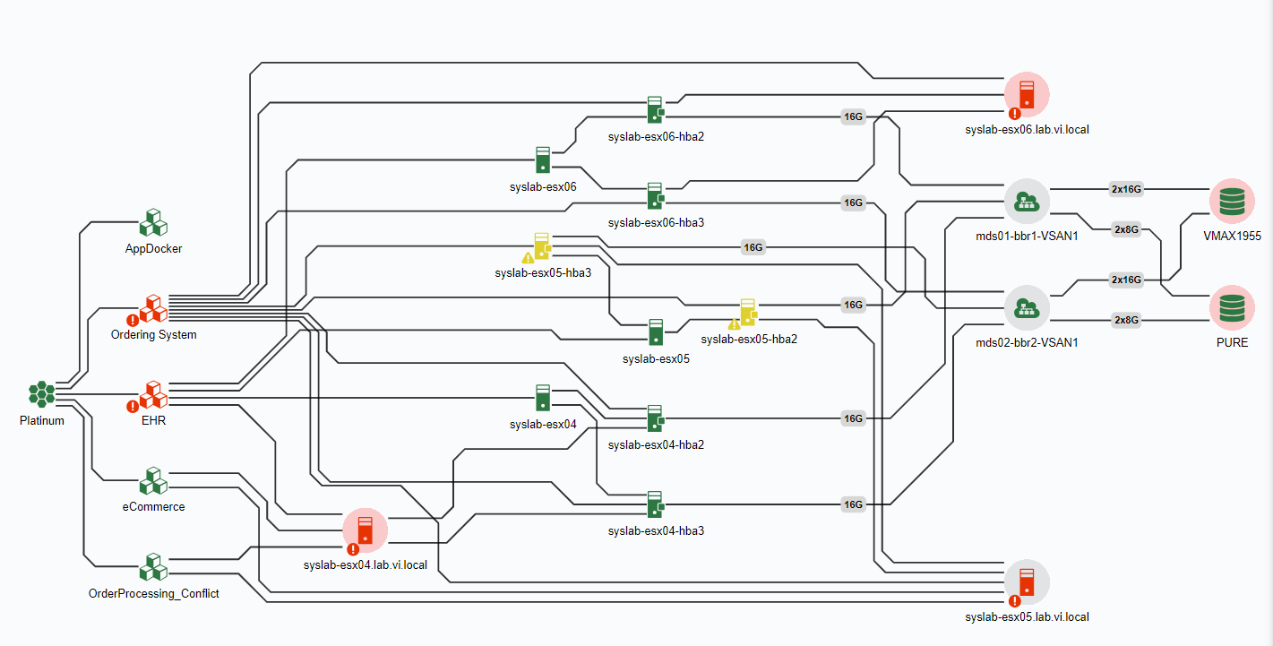Select the yellow syslab-esx05-hba2 adapter icon

click(748, 313)
